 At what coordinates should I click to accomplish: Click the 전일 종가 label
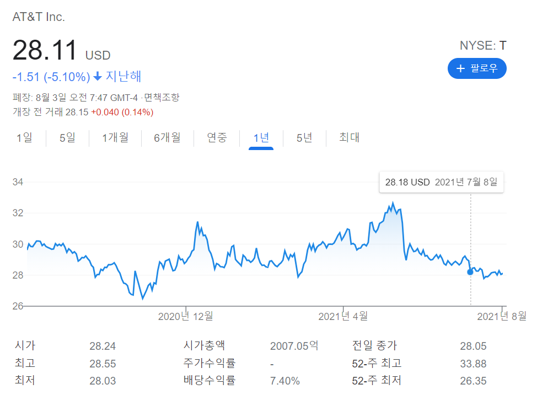pyautogui.click(x=374, y=345)
